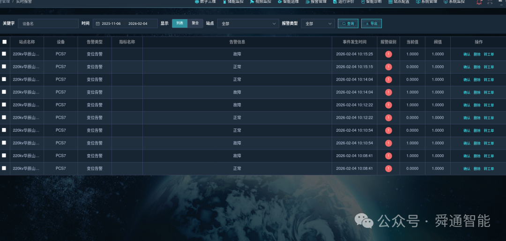Viewport: 506px width, 241px height.
Task: Click 删除 in the 10:15:15 正常 row
Action: tap(477, 67)
